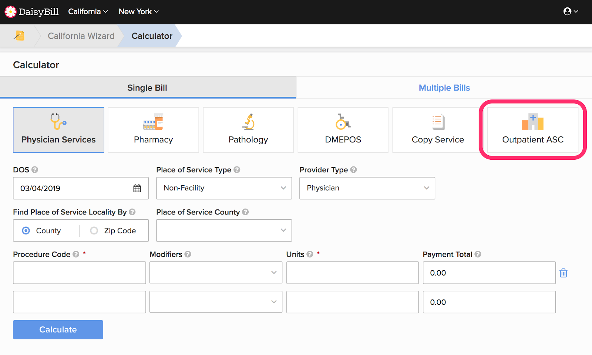
Task: Select the Zip Code radio button
Action: [94, 231]
